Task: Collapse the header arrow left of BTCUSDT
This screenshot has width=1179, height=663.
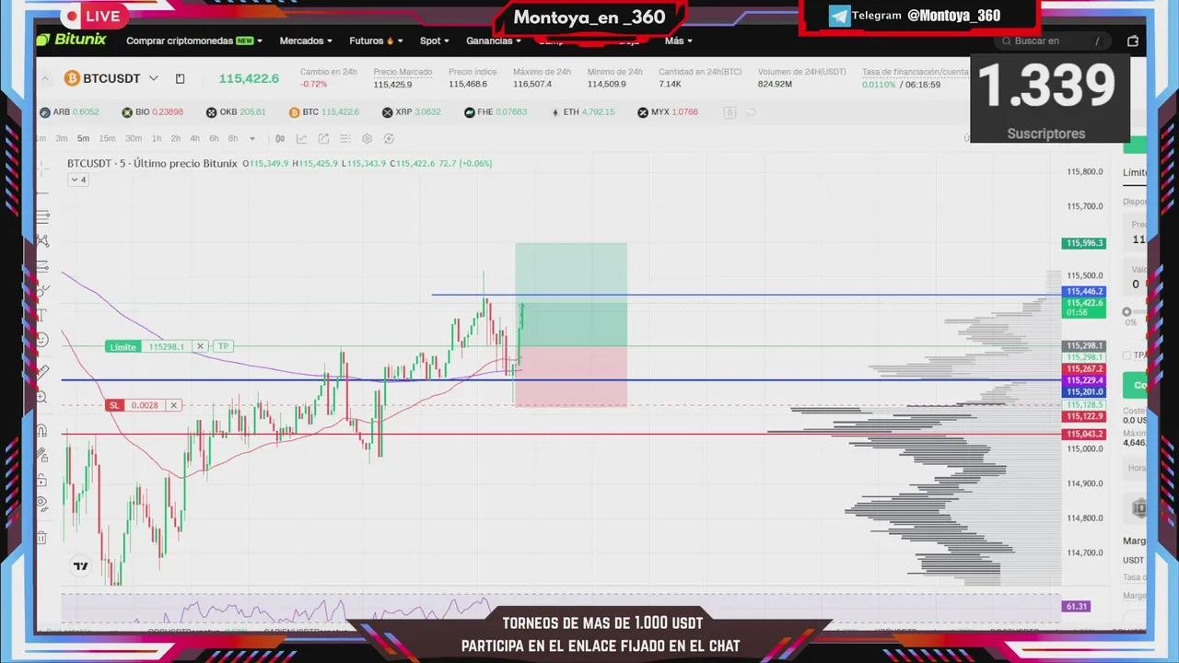Action: (45, 79)
